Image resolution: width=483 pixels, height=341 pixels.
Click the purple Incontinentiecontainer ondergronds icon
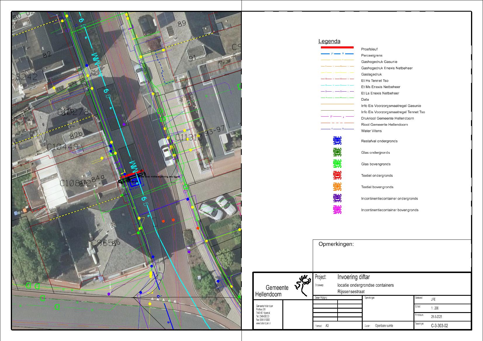click(x=337, y=198)
